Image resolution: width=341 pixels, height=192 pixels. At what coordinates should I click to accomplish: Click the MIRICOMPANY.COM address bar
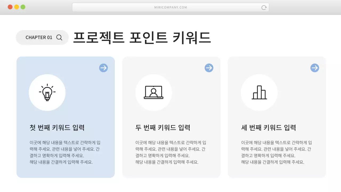[x=170, y=7]
